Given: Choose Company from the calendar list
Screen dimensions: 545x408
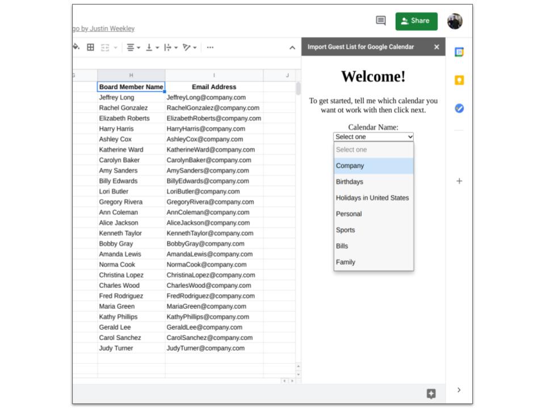Looking at the screenshot, I should [x=374, y=166].
